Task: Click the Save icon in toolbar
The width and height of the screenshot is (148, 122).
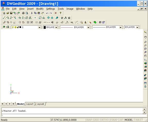Action: (x=11, y=13)
